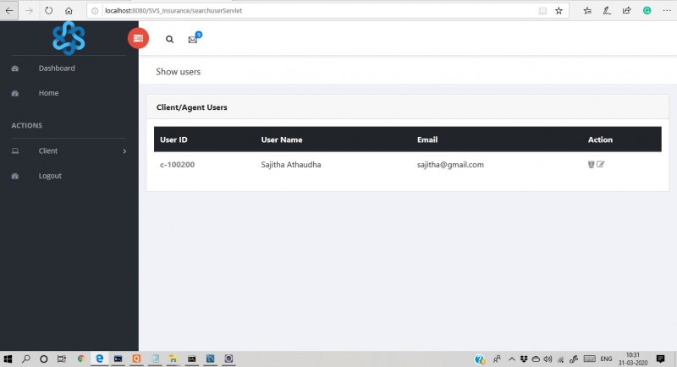
Task: Show hidden system tray icons
Action: coord(512,359)
